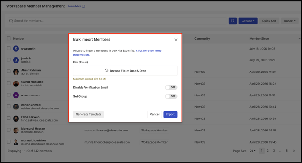Check the Fahd Zakwan row checkbox
302x163 pixels.
pos(9,118)
